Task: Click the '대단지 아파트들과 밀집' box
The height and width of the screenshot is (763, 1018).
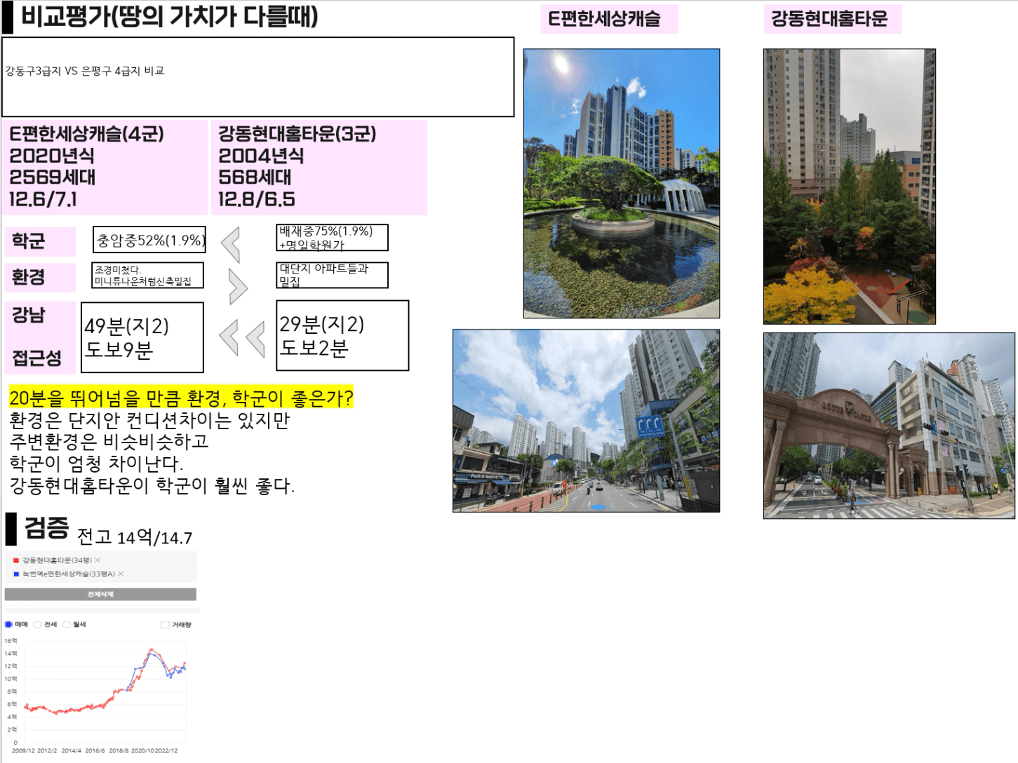Action: click(x=332, y=275)
